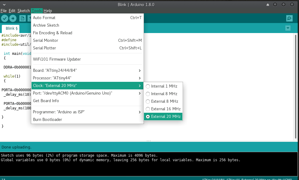Open the Sketch menu
The width and height of the screenshot is (299, 180).
[x=24, y=11]
